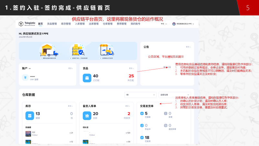Viewport: 259px width, 146px height.
Task: Toggle account balance visibility next to 账户
Action: tap(30, 68)
